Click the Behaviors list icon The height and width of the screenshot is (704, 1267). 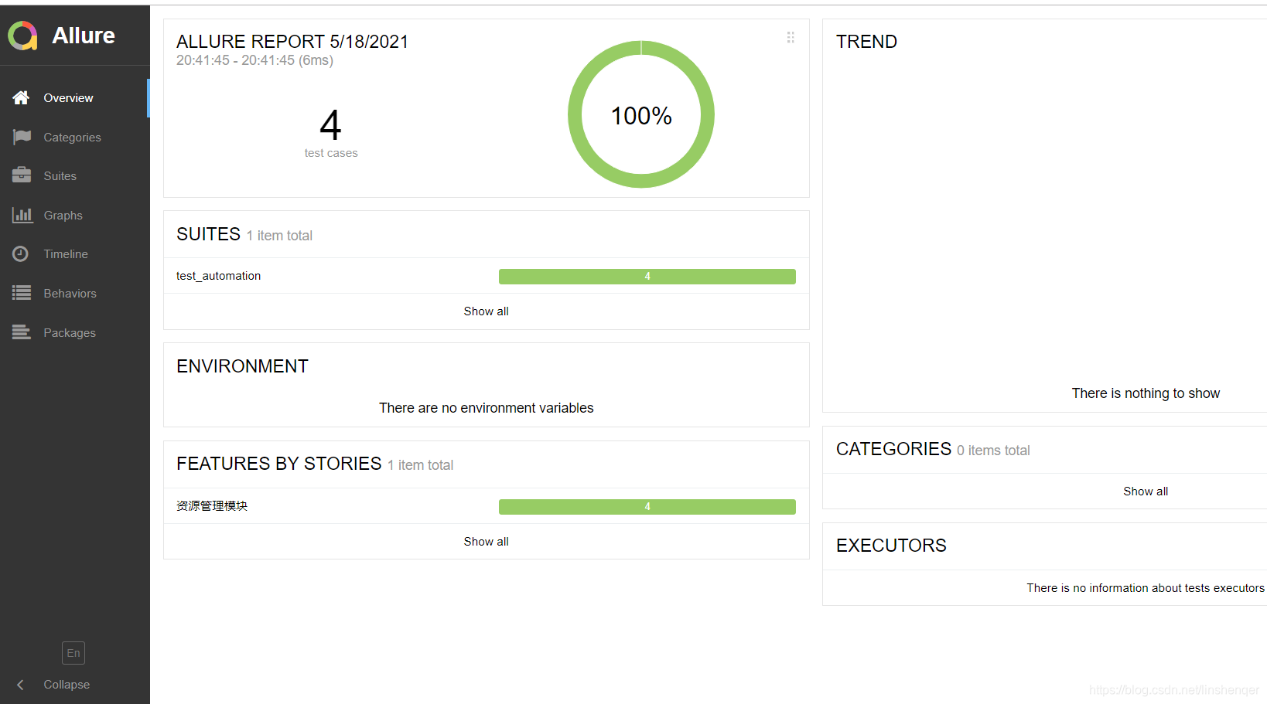22,293
